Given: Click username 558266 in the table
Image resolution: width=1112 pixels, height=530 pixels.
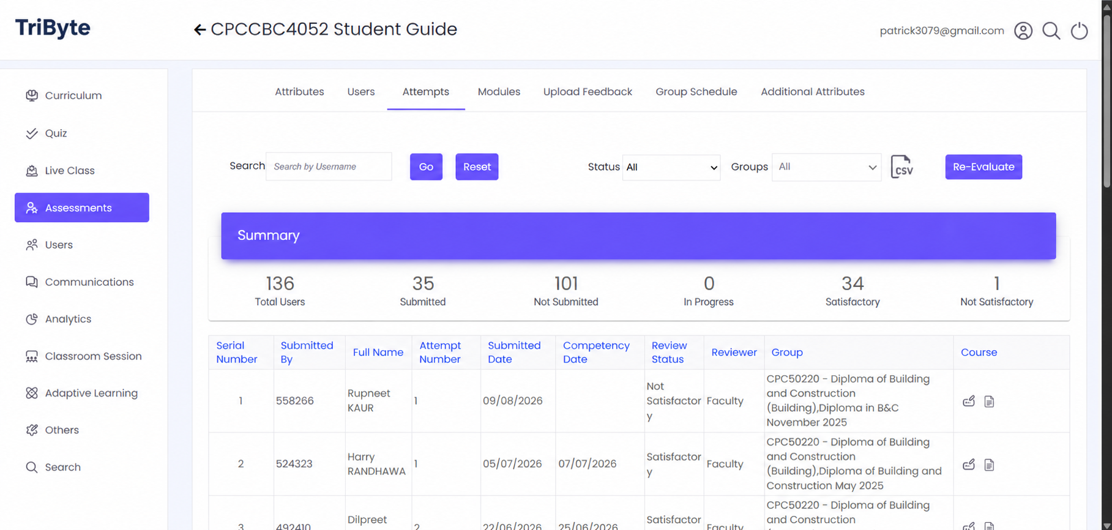Looking at the screenshot, I should (x=294, y=401).
